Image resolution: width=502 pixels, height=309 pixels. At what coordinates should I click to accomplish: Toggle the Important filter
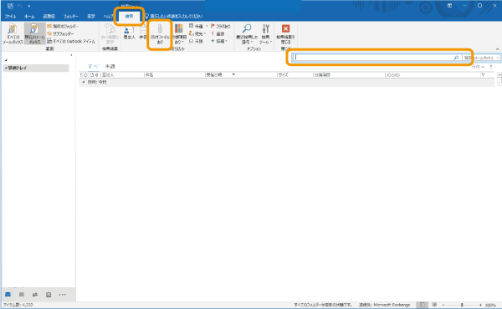click(x=218, y=33)
